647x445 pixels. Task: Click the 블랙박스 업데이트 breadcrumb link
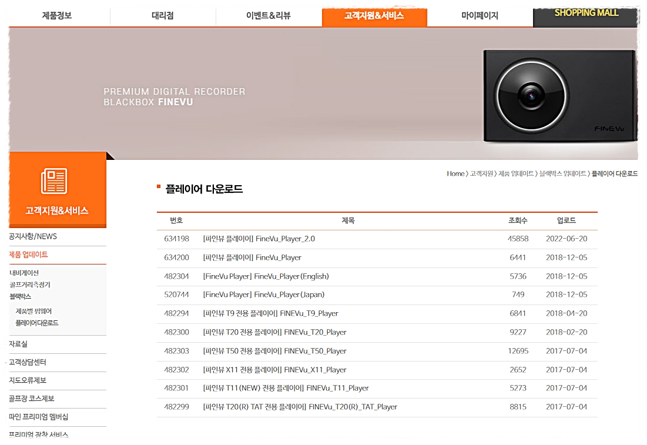tap(563, 174)
